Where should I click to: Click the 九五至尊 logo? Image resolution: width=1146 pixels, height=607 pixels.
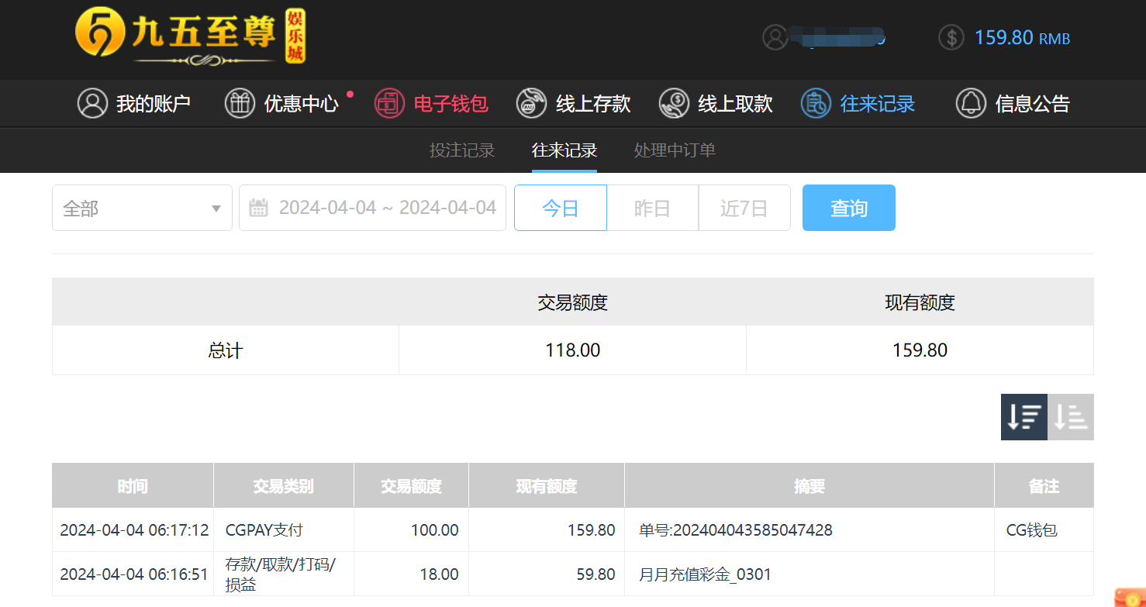tap(191, 36)
